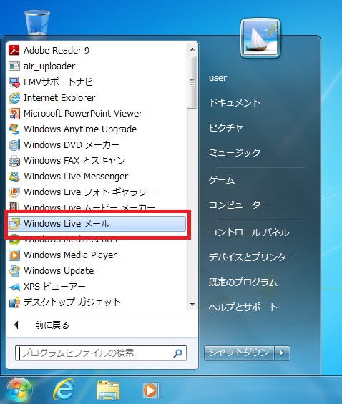Expand the shutdown options arrow
The height and width of the screenshot is (404, 342).
(x=282, y=353)
